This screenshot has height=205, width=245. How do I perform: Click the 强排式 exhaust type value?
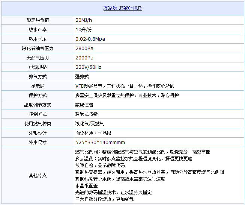[x=82, y=76]
